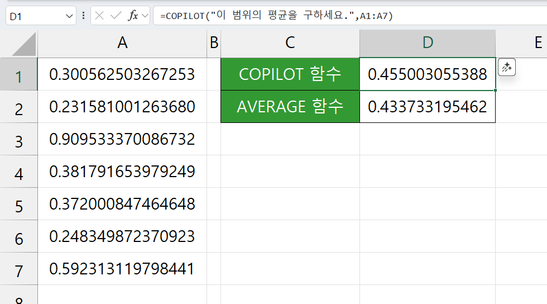
Task: Open Insert Function with the fx icon
Action: (x=133, y=16)
